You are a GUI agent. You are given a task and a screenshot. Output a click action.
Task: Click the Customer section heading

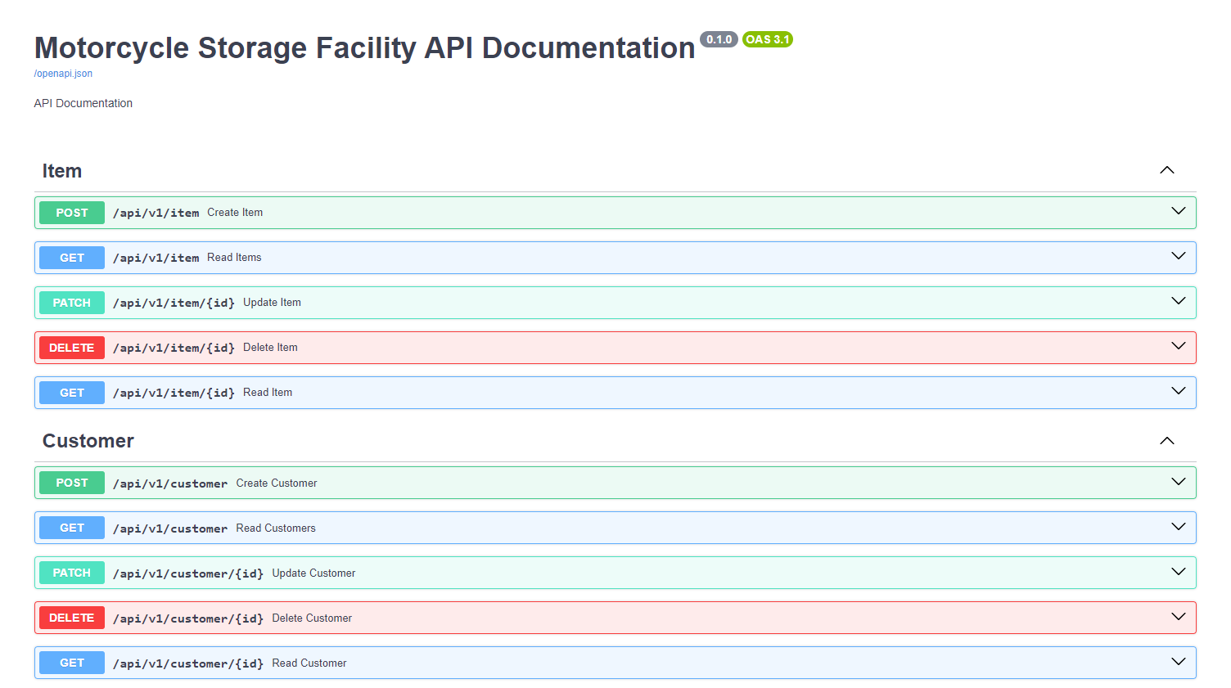pos(88,441)
